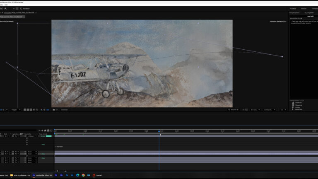Launch Microsoft Edge from the taskbar
318x179 pixels.
[78, 175]
